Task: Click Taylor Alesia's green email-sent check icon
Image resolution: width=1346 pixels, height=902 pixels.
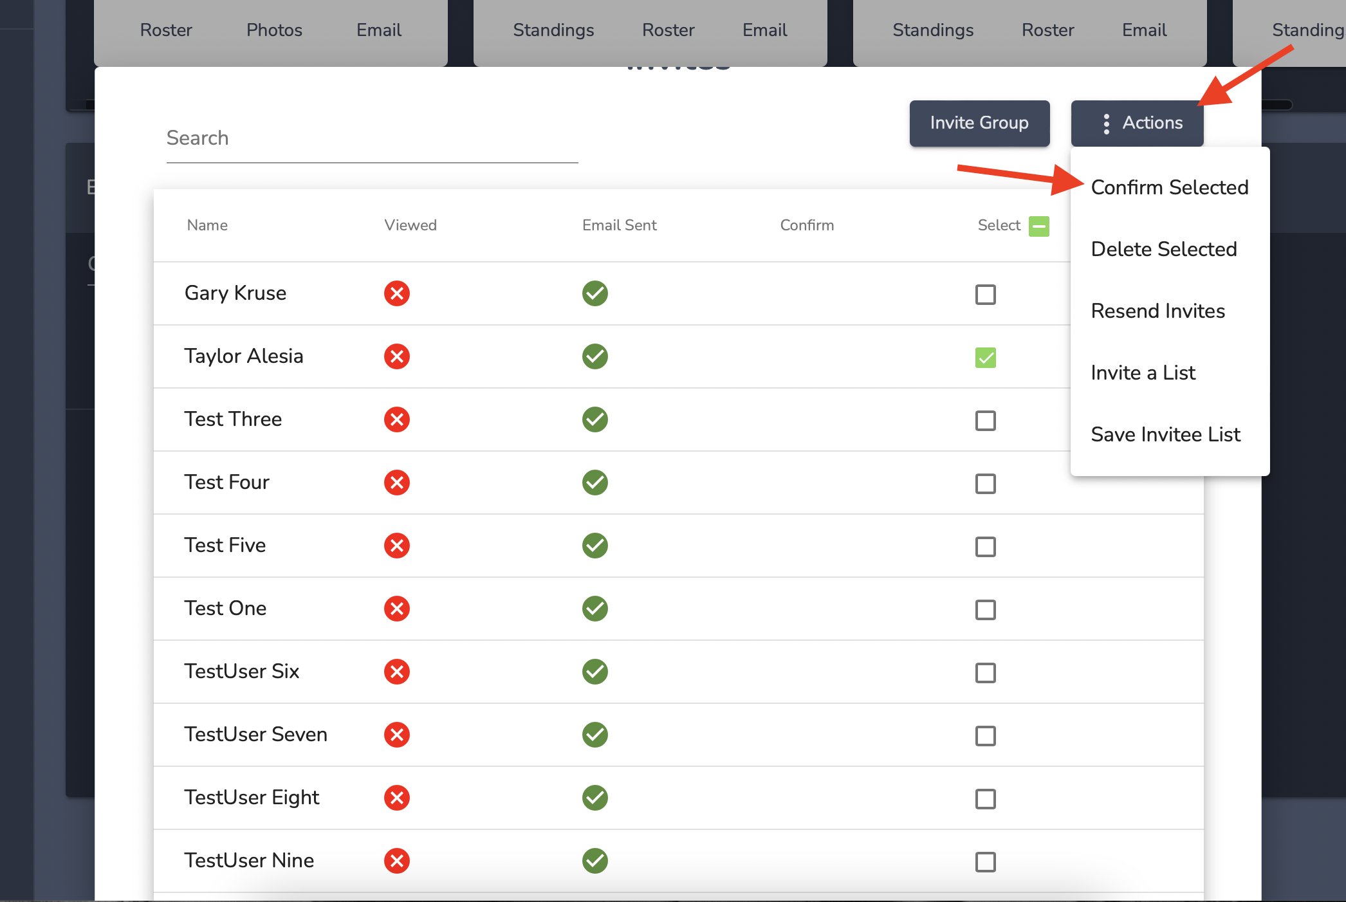Action: [595, 356]
